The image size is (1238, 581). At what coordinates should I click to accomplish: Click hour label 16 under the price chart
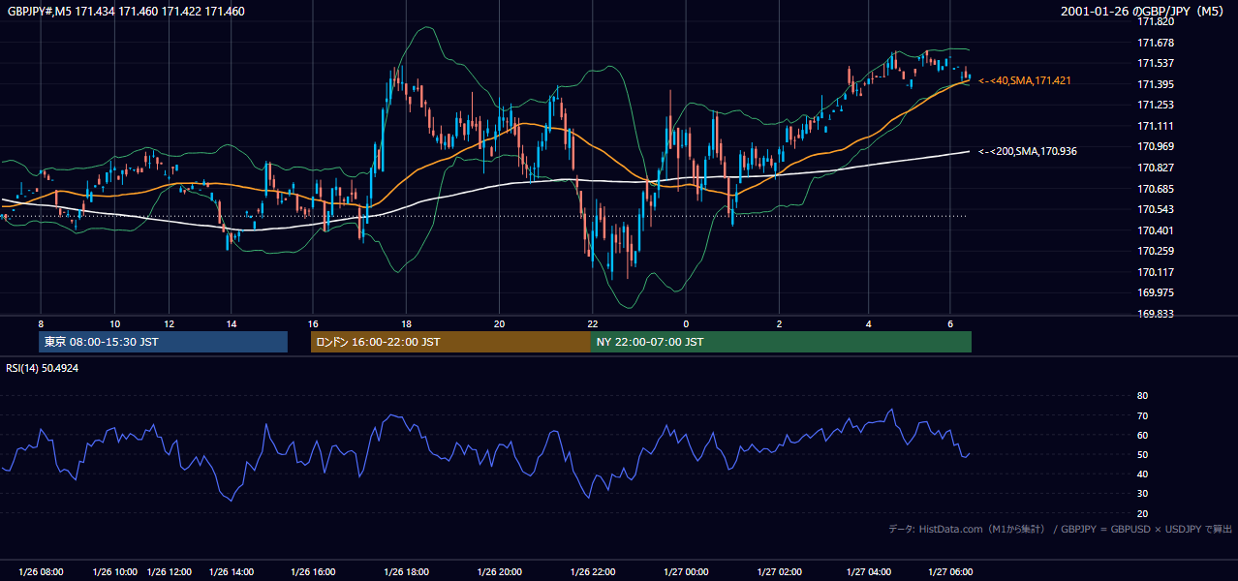(x=313, y=323)
